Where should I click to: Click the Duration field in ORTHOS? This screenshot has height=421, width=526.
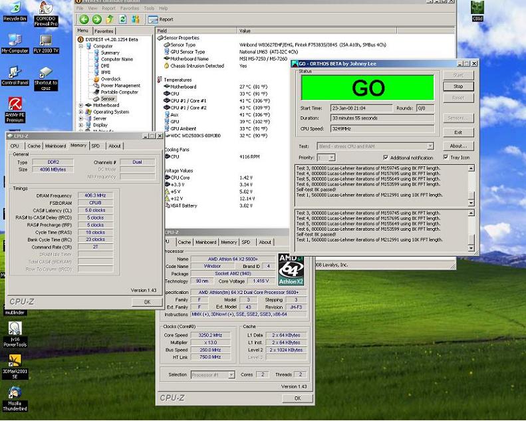pyautogui.click(x=382, y=118)
